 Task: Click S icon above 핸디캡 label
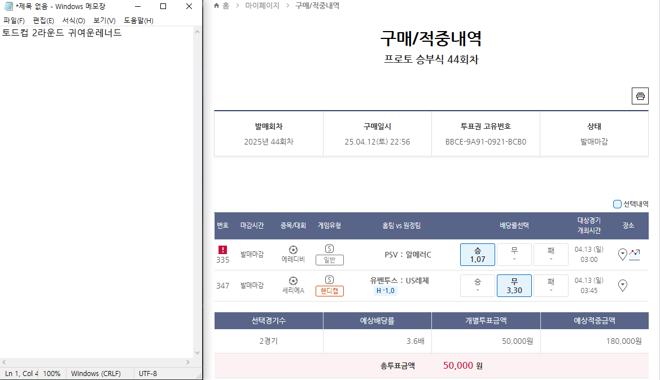330,279
